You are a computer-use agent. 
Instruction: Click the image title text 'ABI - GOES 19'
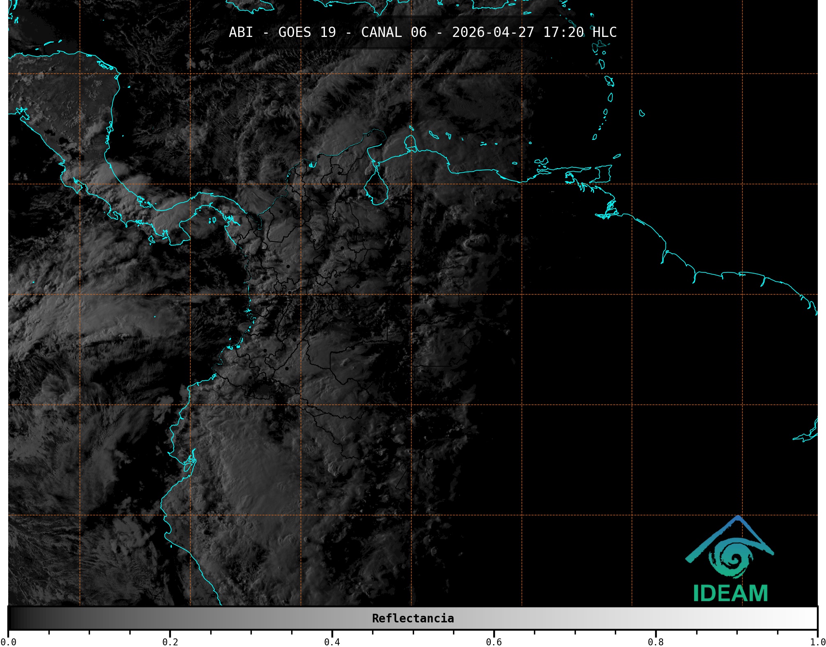[282, 32]
